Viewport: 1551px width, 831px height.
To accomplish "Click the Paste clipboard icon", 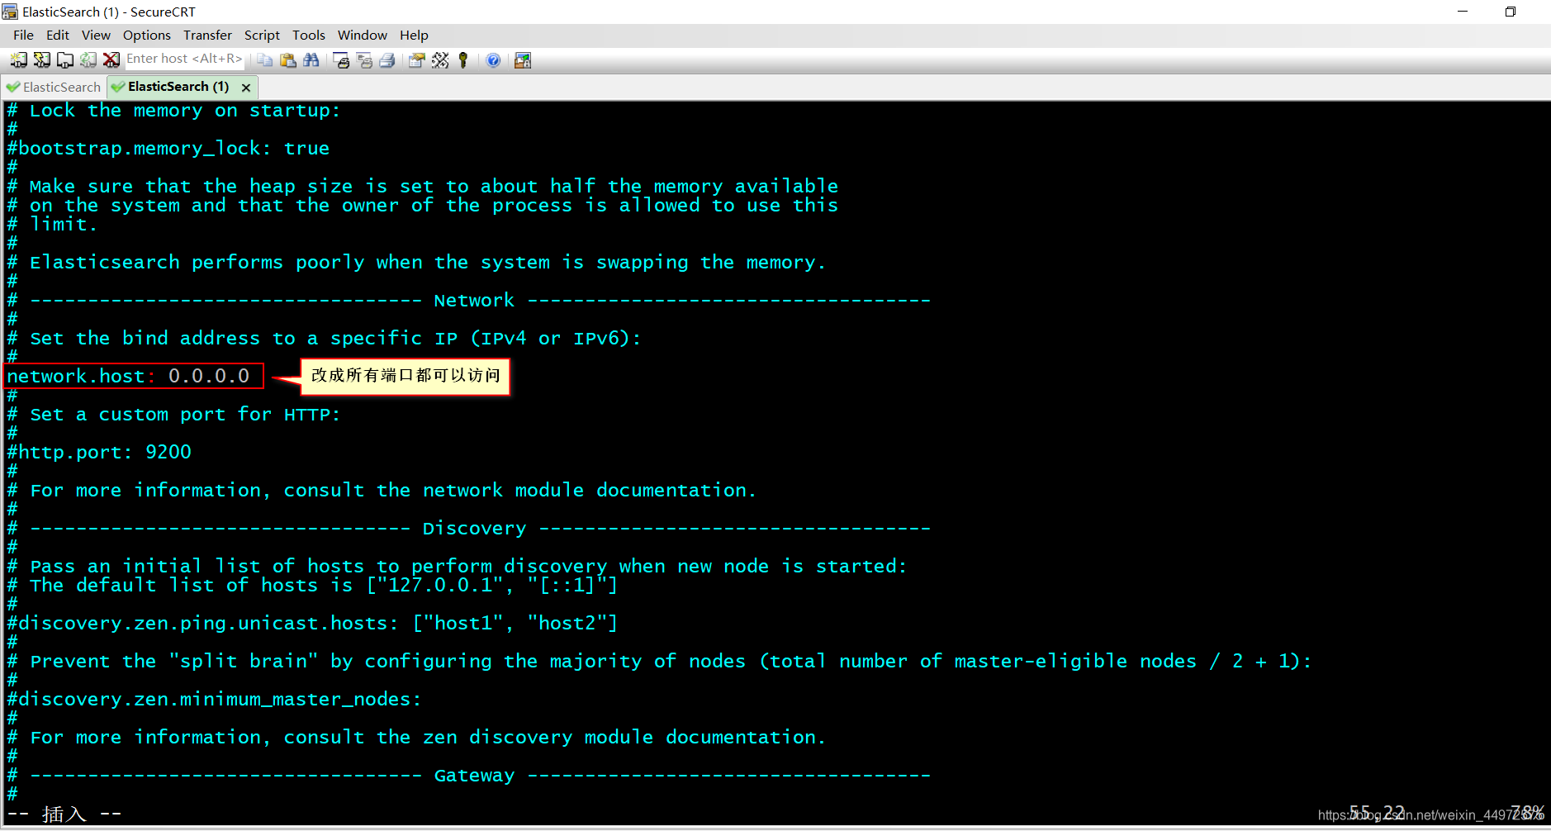I will (287, 60).
